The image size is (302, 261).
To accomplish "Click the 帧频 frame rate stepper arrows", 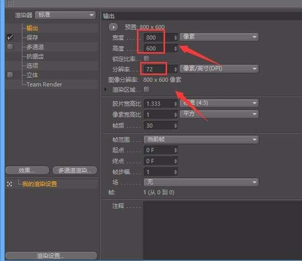I will pyautogui.click(x=175, y=126).
